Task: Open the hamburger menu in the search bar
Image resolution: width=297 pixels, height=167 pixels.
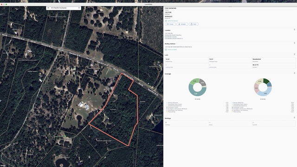Action: [x=48, y=8]
